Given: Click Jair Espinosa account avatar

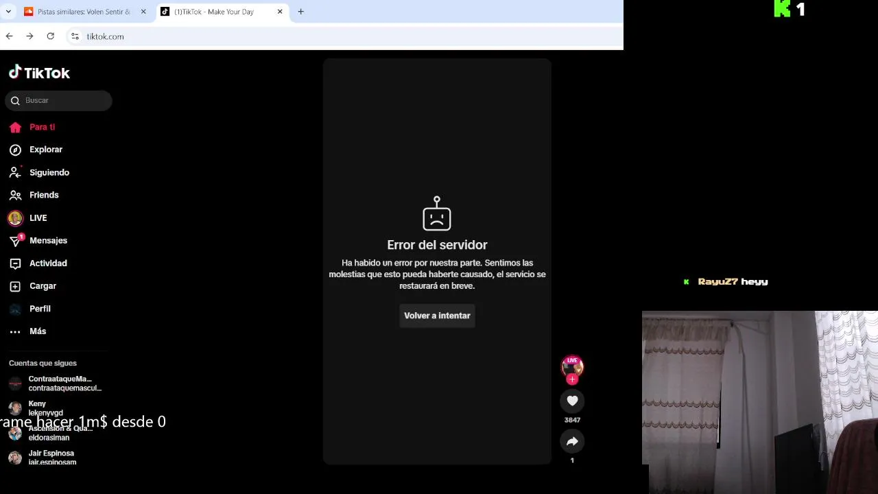Looking at the screenshot, I should [x=15, y=458].
